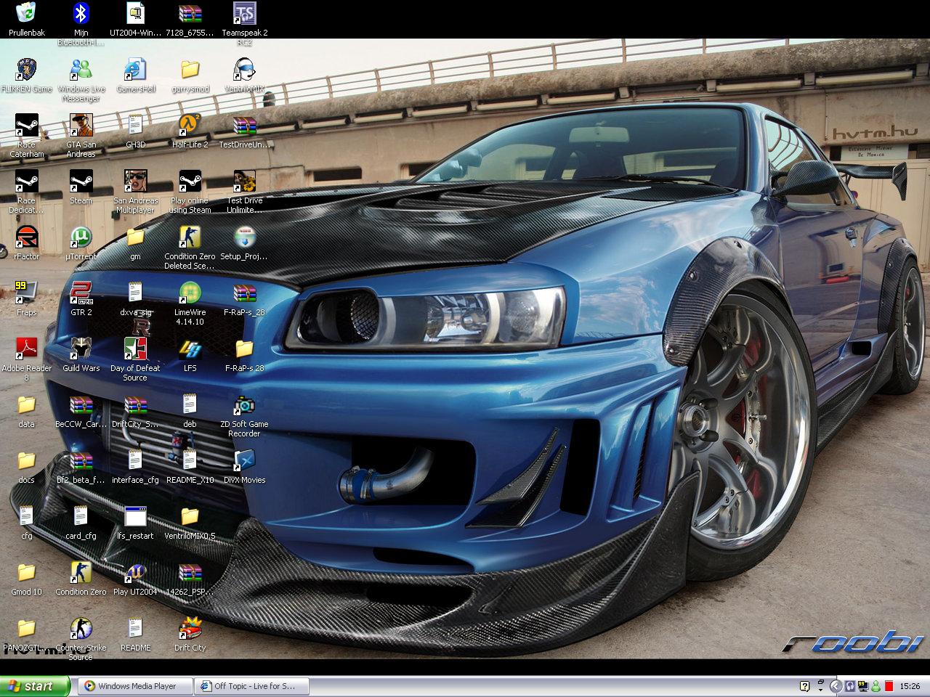The image size is (930, 697).
Task: Click the GamersHell internet shortcut
Action: (x=136, y=76)
